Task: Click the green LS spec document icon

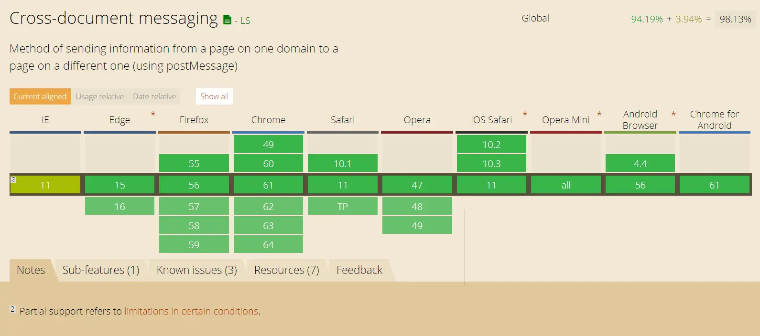Action: click(228, 20)
